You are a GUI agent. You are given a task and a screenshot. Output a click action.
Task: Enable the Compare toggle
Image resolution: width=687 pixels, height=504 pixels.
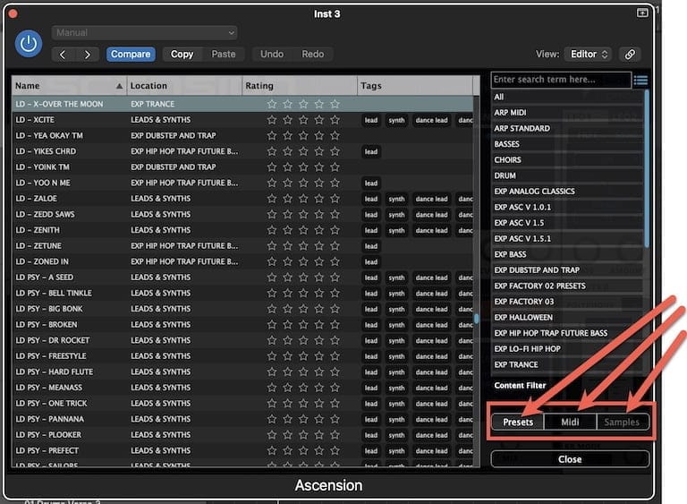[131, 55]
